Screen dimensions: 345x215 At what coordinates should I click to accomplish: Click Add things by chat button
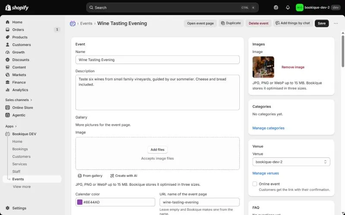coord(293,23)
